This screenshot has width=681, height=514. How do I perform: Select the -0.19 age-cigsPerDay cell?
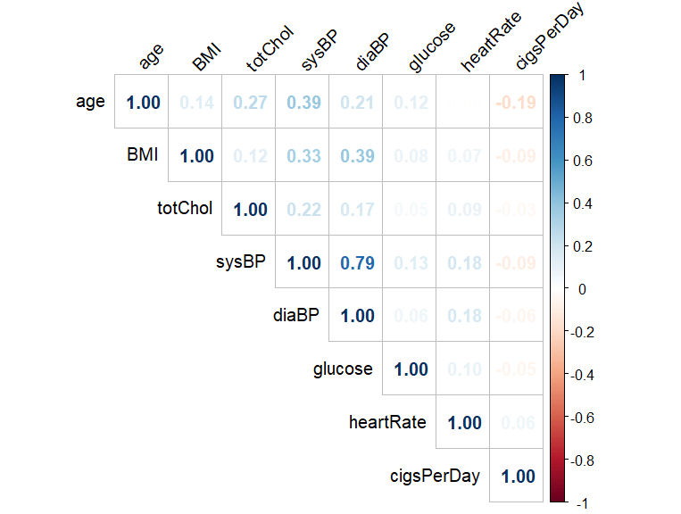(516, 103)
